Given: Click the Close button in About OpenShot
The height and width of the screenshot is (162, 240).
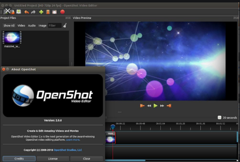Looking at the screenshot, I should (x=87, y=159).
